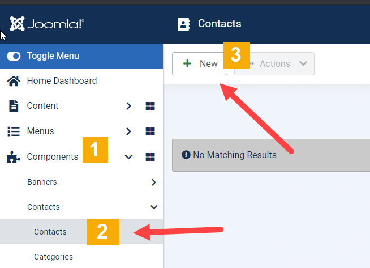Open Categories under Contacts
Viewport: 370px width, 268px height.
coord(53,257)
